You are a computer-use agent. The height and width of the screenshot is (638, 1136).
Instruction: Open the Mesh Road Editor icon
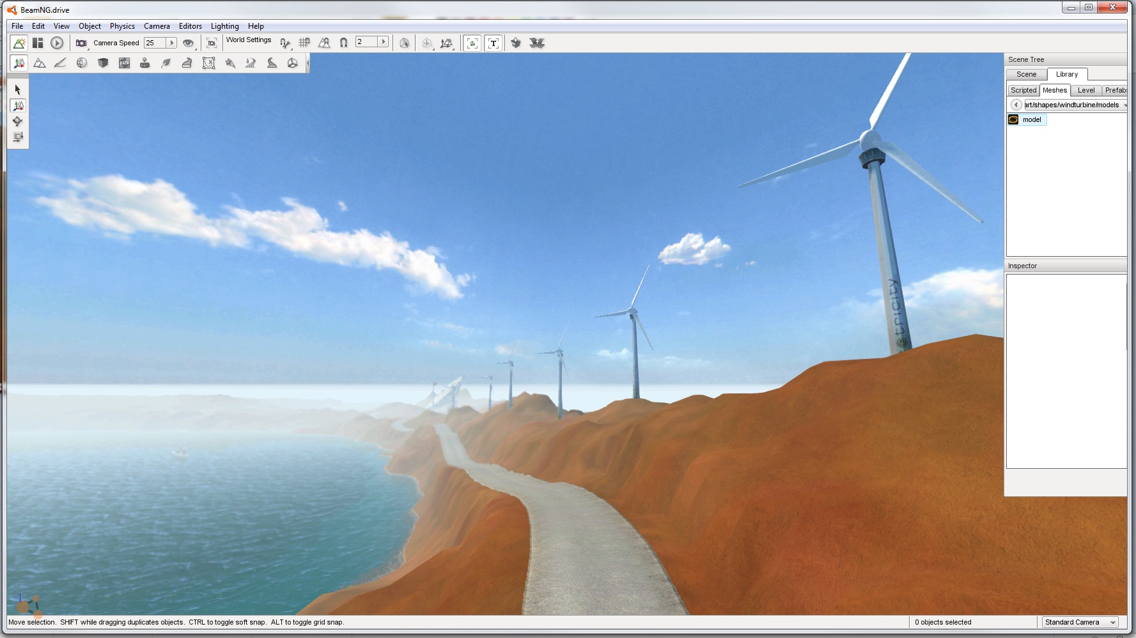[x=187, y=63]
